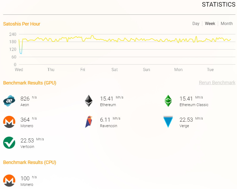Image resolution: width=237 pixels, height=189 pixels.
Task: Switch chart to Day view
Action: click(196, 23)
